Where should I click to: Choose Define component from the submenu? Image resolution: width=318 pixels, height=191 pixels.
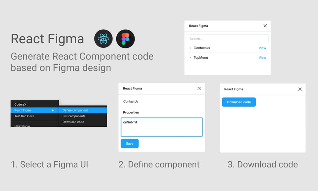click(75, 110)
